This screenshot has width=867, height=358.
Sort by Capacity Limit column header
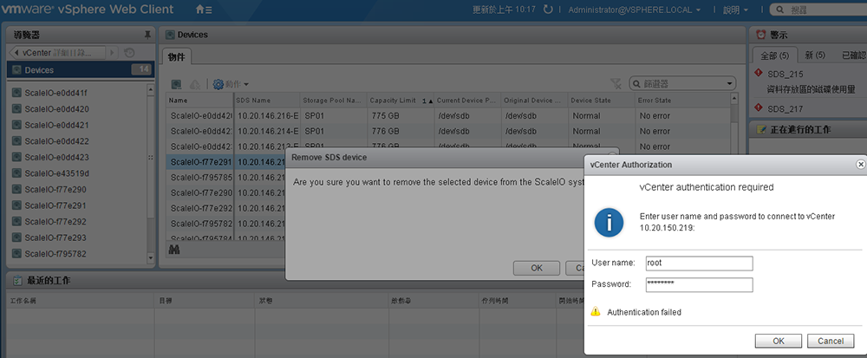(401, 101)
